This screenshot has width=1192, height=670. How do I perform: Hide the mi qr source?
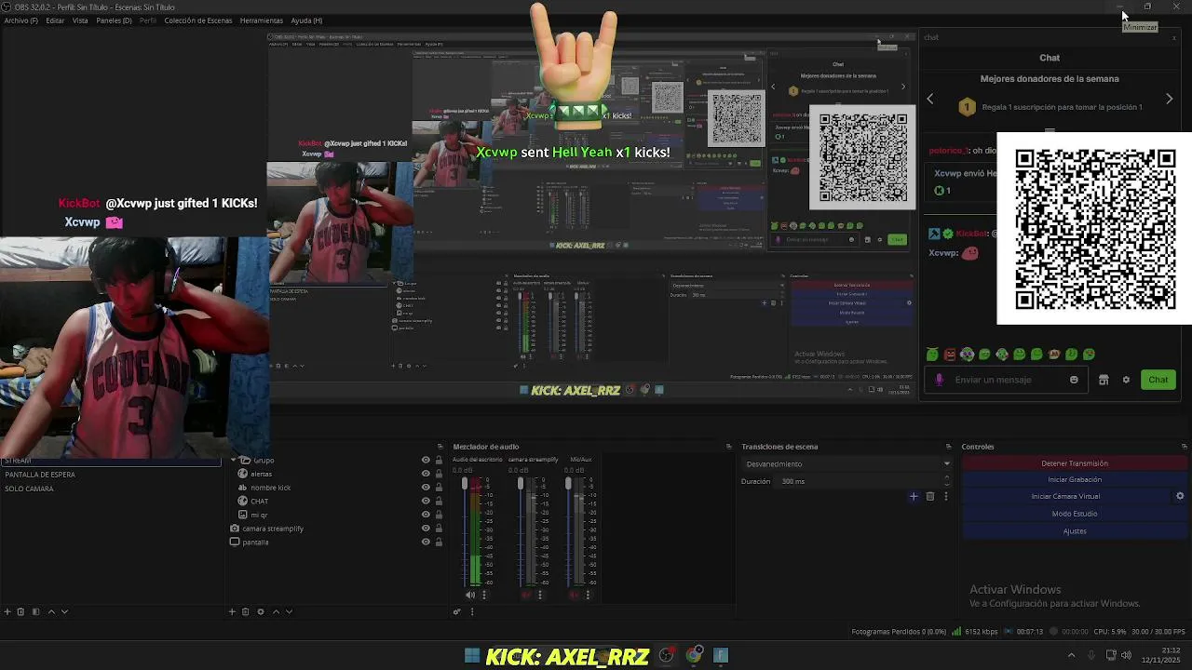426,515
